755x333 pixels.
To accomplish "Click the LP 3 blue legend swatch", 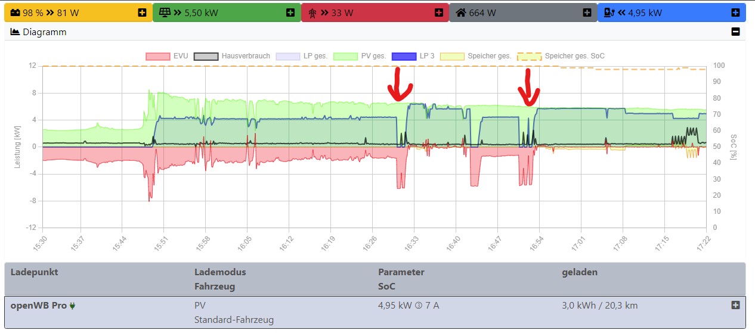I will [403, 56].
